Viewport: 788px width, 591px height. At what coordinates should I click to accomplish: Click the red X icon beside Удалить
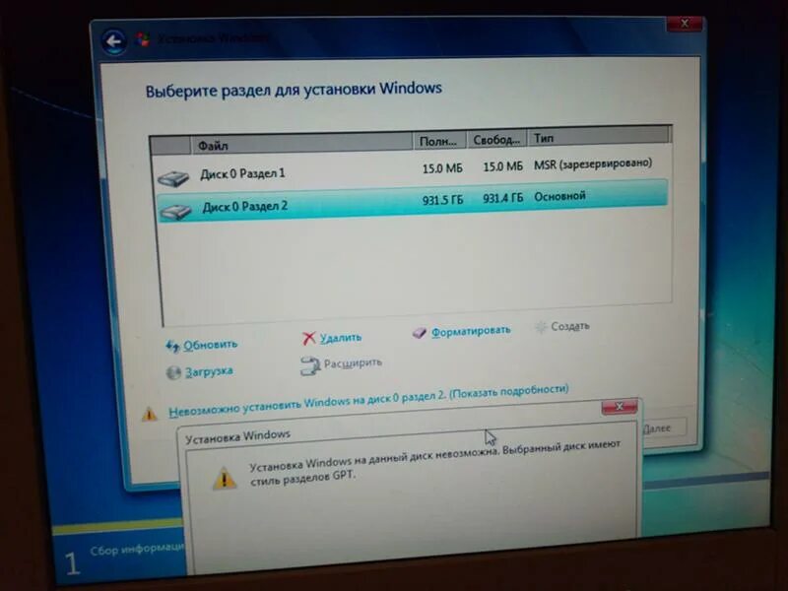point(308,338)
